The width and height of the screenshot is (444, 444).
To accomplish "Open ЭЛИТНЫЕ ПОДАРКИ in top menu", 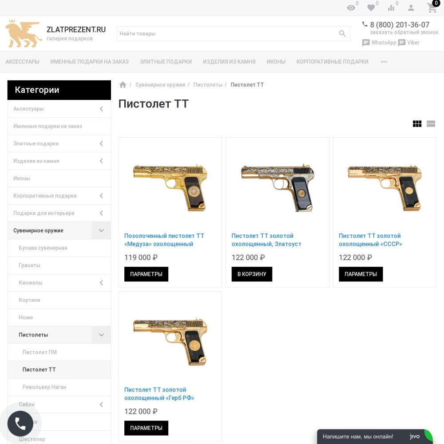I will [x=166, y=62].
